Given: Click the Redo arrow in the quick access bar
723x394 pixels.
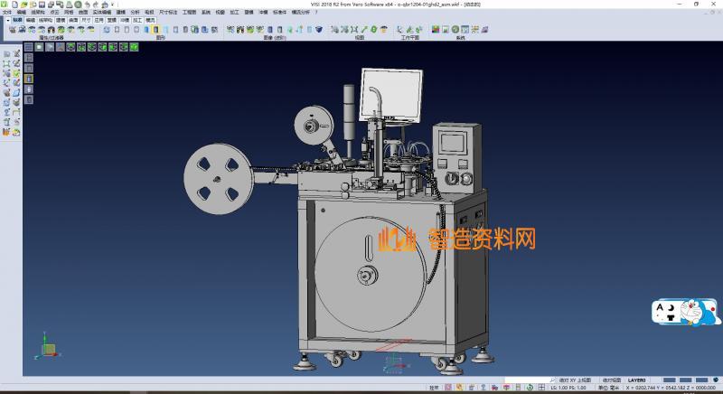Looking at the screenshot, I should [x=96, y=5].
